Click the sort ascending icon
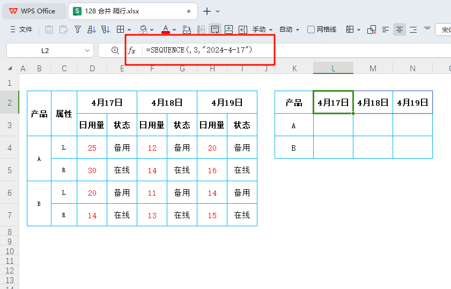 92,29
